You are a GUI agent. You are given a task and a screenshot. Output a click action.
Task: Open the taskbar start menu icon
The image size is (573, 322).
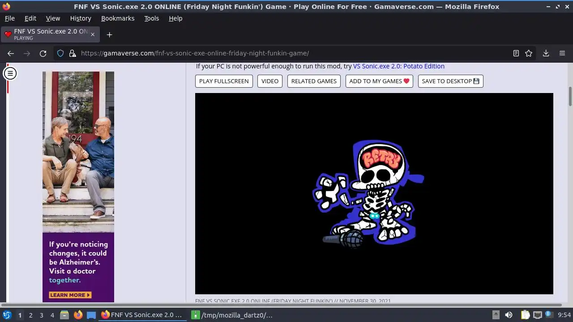[x=7, y=315]
